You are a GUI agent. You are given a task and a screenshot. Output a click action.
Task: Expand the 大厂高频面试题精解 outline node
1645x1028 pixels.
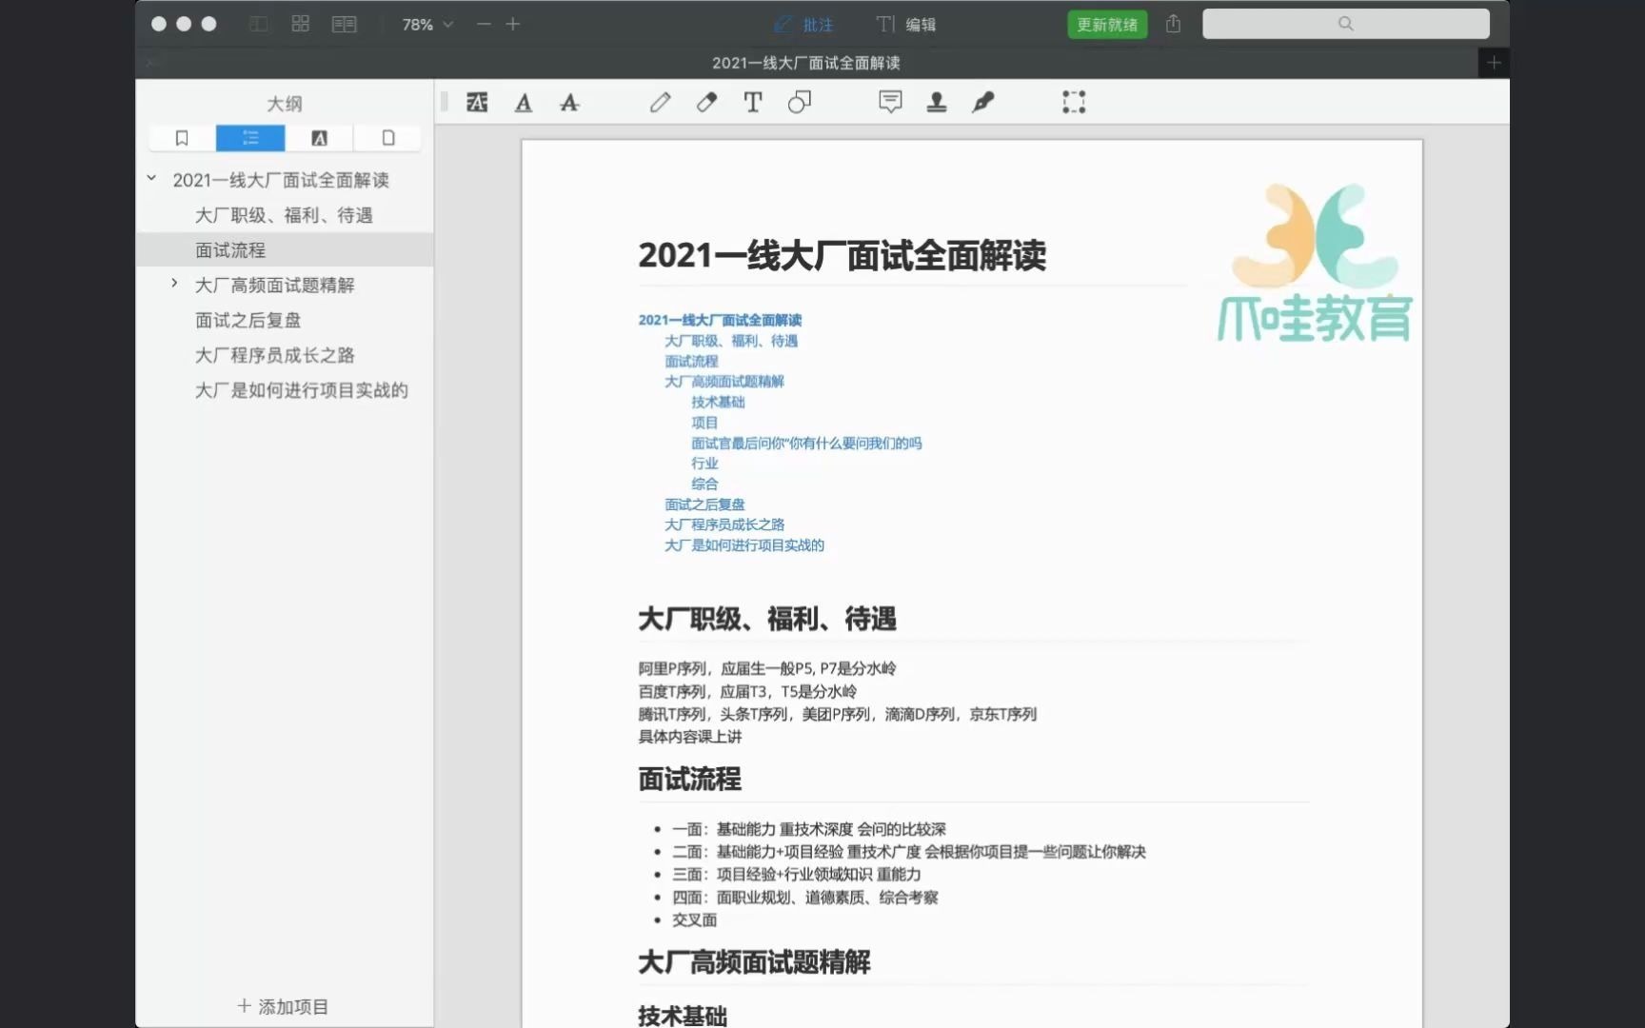(x=174, y=283)
